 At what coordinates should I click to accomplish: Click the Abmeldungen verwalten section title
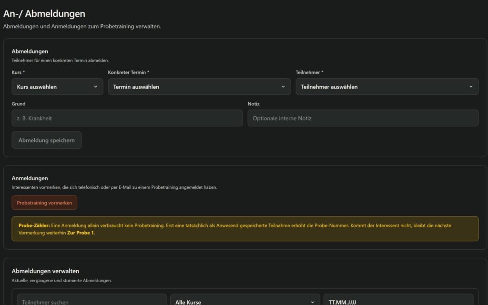(x=45, y=271)
